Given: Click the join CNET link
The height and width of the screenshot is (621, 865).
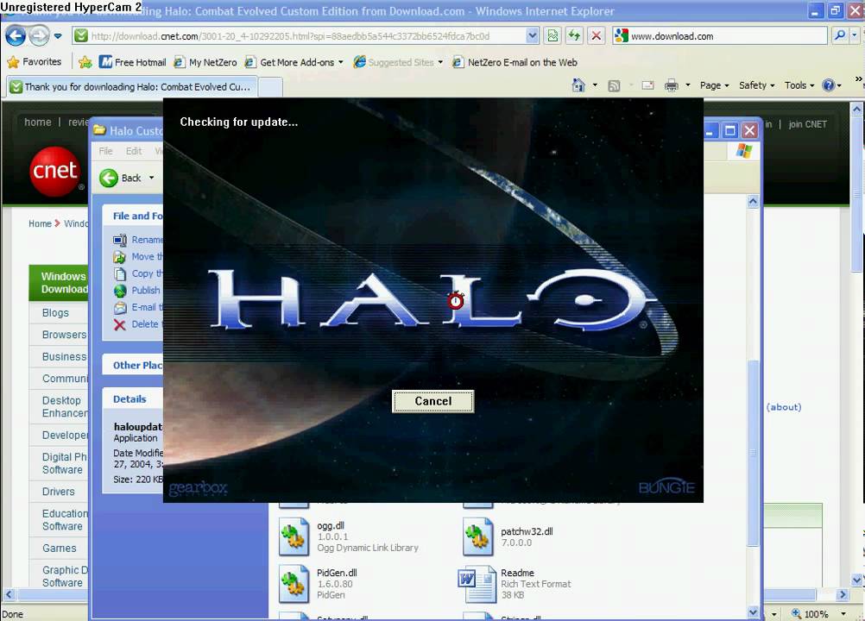Looking at the screenshot, I should (808, 124).
